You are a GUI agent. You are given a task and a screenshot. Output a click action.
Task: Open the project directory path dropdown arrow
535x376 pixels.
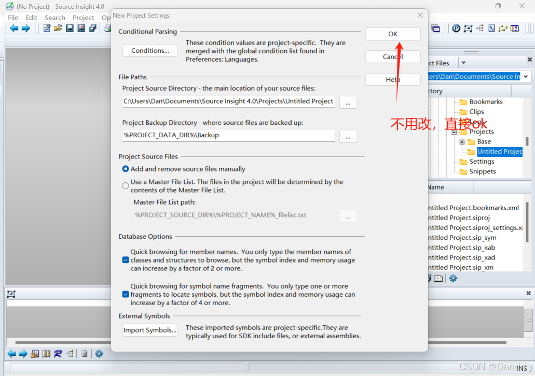pos(526,77)
